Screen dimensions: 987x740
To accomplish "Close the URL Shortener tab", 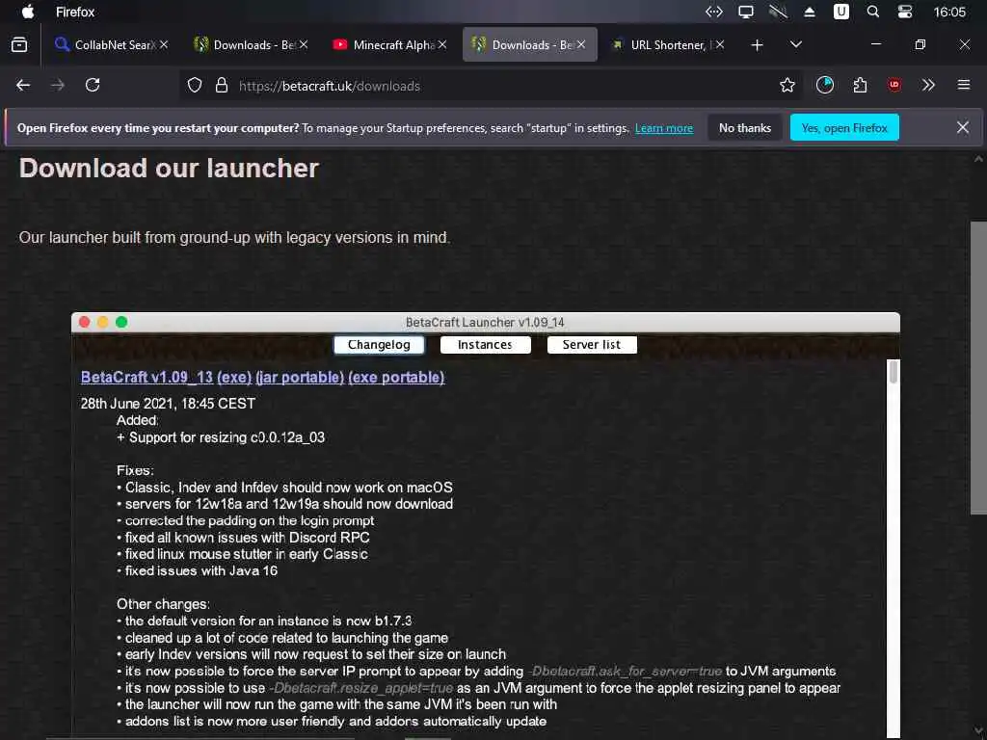I will (x=720, y=44).
